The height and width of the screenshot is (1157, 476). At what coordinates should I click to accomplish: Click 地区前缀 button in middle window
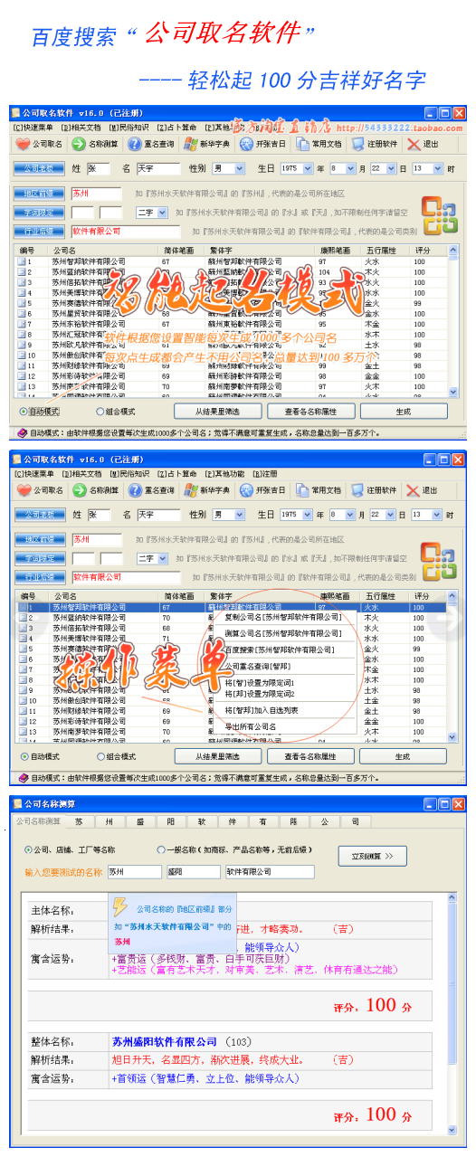point(38,539)
